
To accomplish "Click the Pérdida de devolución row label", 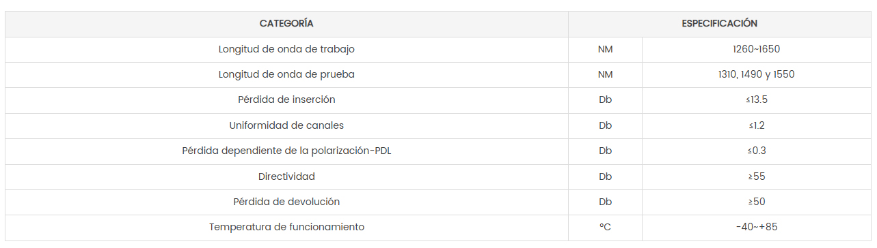I will [286, 202].
